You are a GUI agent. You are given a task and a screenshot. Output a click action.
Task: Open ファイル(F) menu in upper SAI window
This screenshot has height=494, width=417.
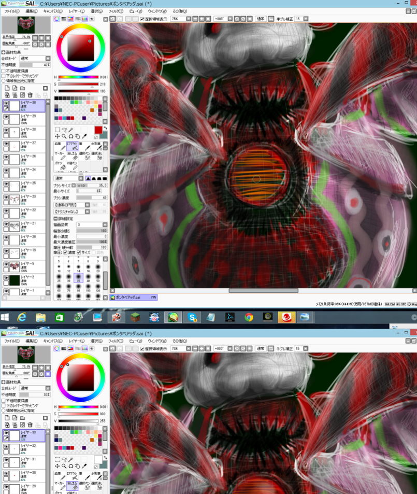(x=11, y=11)
